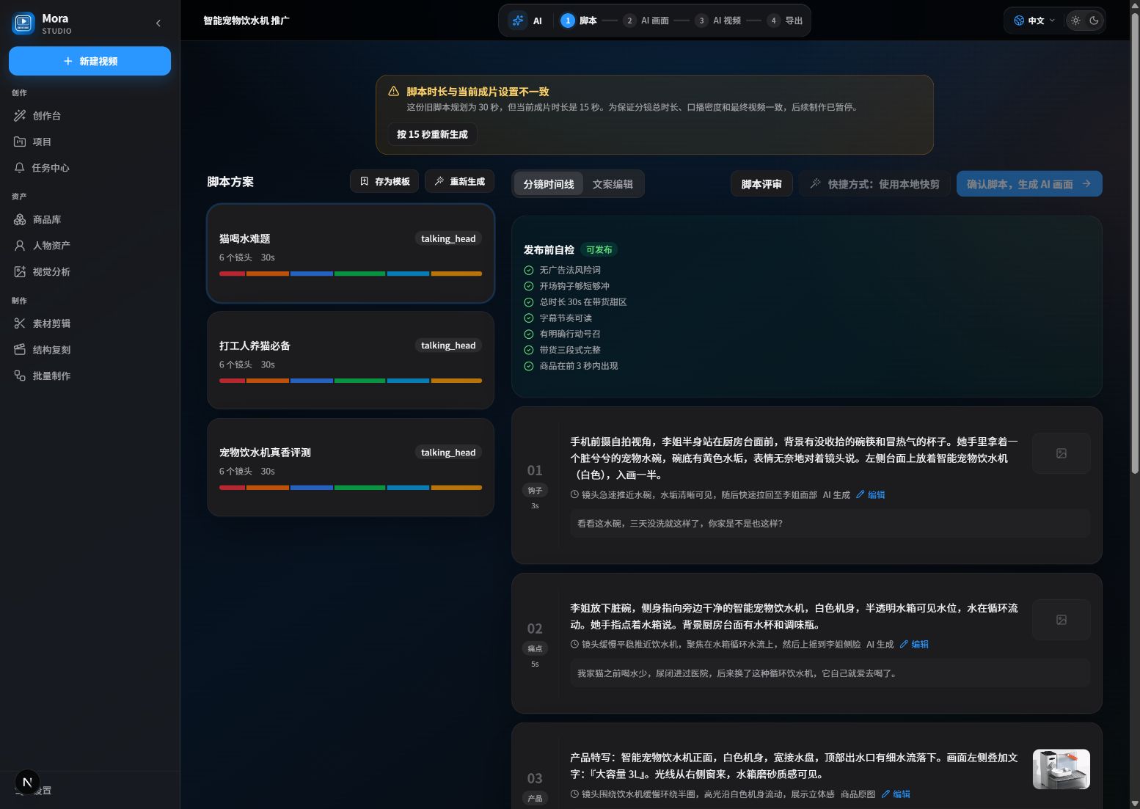Open product thumbnail in shot 03
Viewport: 1140px width, 809px height.
(1061, 769)
